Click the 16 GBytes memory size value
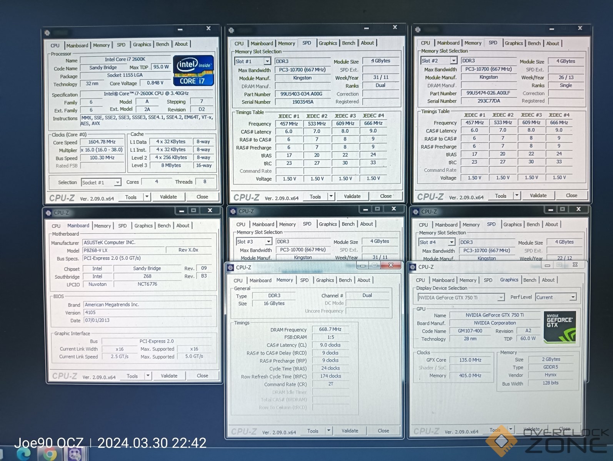613x461 pixels. (x=274, y=303)
